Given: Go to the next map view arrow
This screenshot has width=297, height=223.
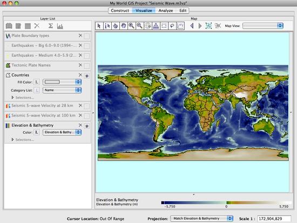Looking at the screenshot, I should click(200, 26).
